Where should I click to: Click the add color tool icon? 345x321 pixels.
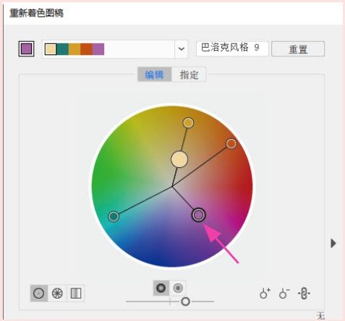tap(265, 294)
